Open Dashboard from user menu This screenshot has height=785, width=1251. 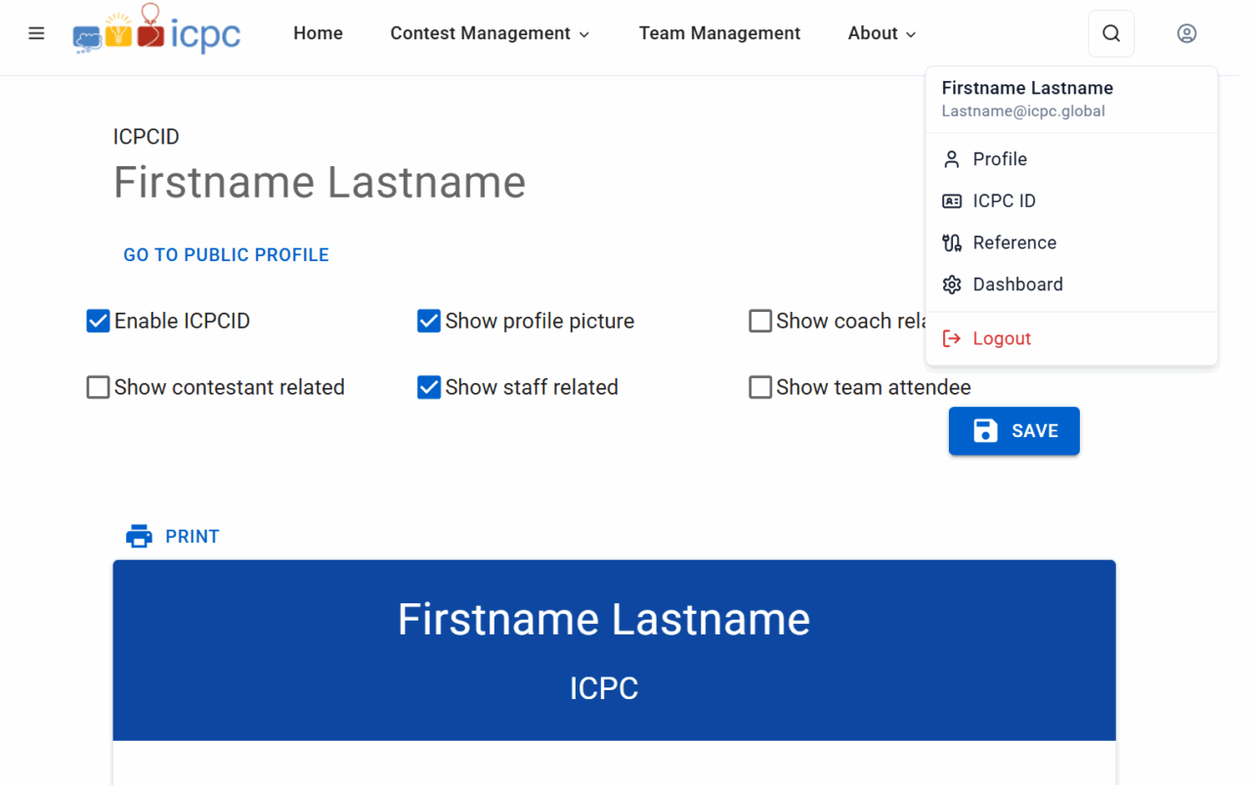point(1071,284)
